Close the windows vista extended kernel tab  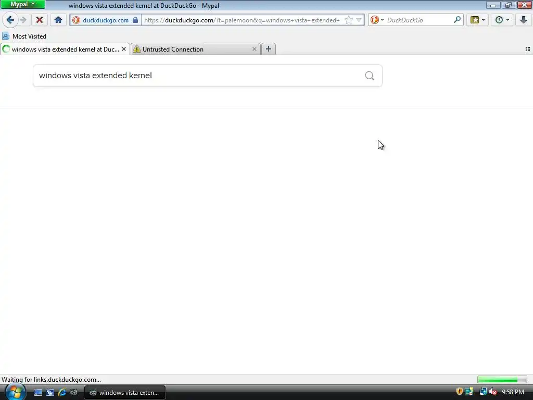[x=124, y=49]
